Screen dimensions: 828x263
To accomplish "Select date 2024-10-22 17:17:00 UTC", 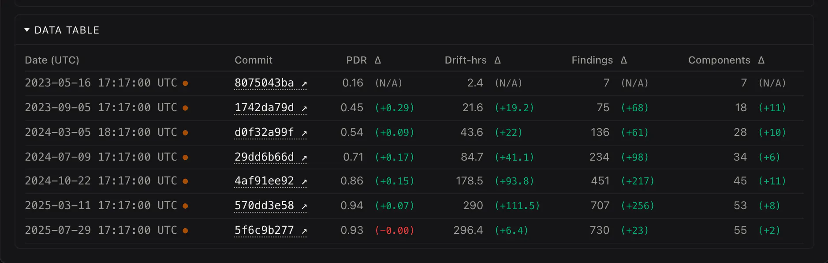I will tap(101, 181).
